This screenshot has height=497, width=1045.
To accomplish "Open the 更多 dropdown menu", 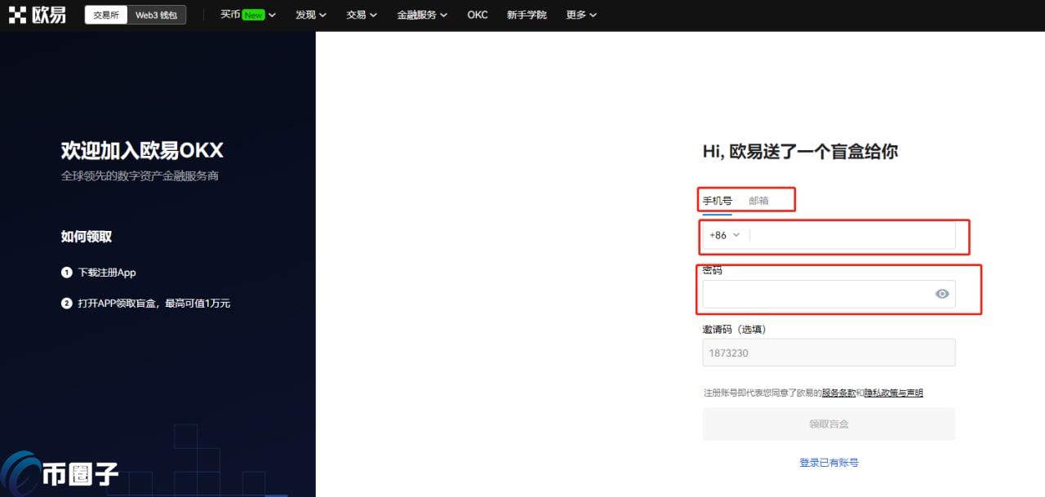I will [x=580, y=14].
